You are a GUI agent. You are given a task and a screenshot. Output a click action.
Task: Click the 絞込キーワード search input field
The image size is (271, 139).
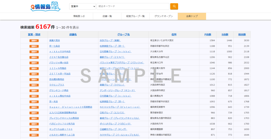pos(133,6)
